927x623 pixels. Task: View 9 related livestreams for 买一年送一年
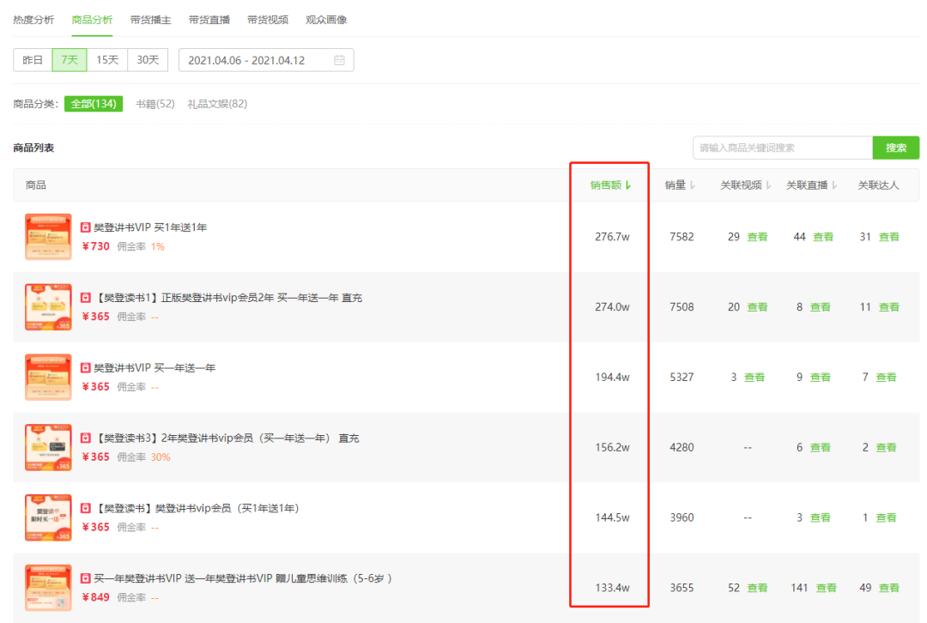pyautogui.click(x=820, y=377)
